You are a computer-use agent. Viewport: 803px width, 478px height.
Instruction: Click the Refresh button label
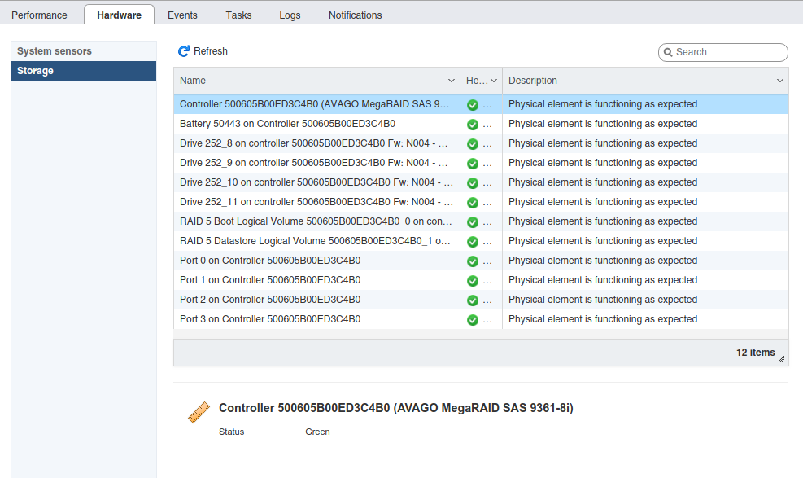coord(211,51)
